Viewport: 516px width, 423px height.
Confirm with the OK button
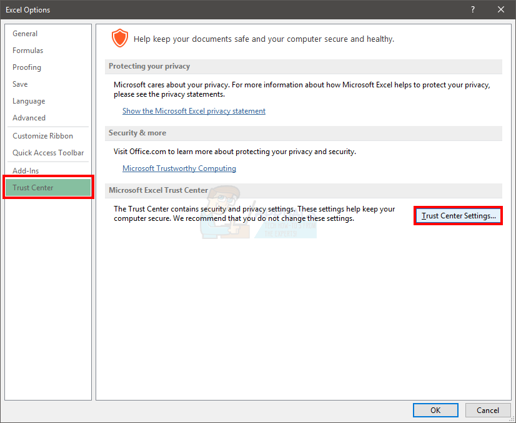tap(435, 410)
